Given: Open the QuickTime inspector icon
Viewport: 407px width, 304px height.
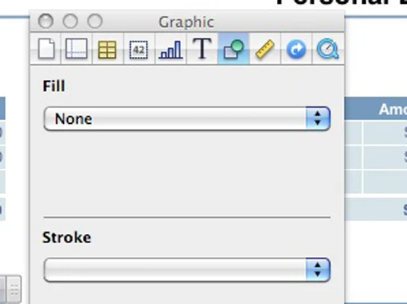Looking at the screenshot, I should (x=328, y=49).
